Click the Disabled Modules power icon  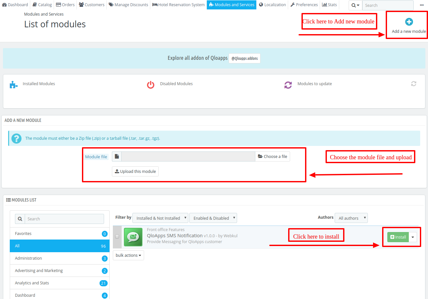151,85
